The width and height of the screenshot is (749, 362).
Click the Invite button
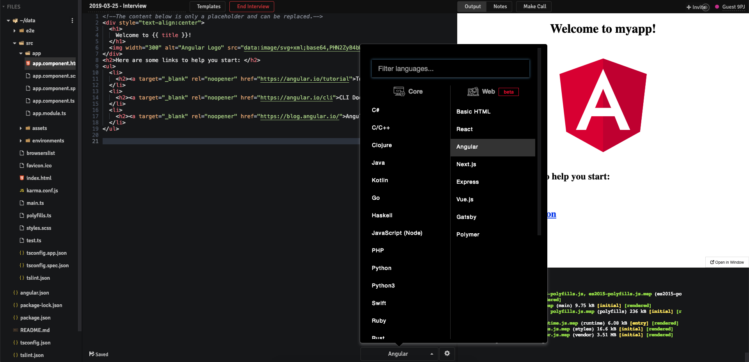pyautogui.click(x=697, y=7)
